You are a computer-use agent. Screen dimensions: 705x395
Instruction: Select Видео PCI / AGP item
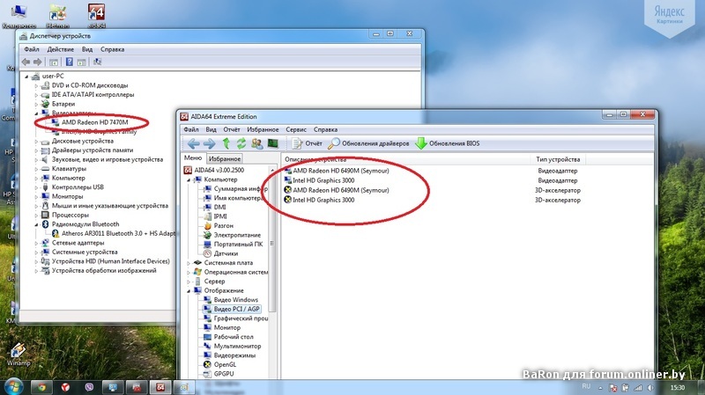pos(232,310)
